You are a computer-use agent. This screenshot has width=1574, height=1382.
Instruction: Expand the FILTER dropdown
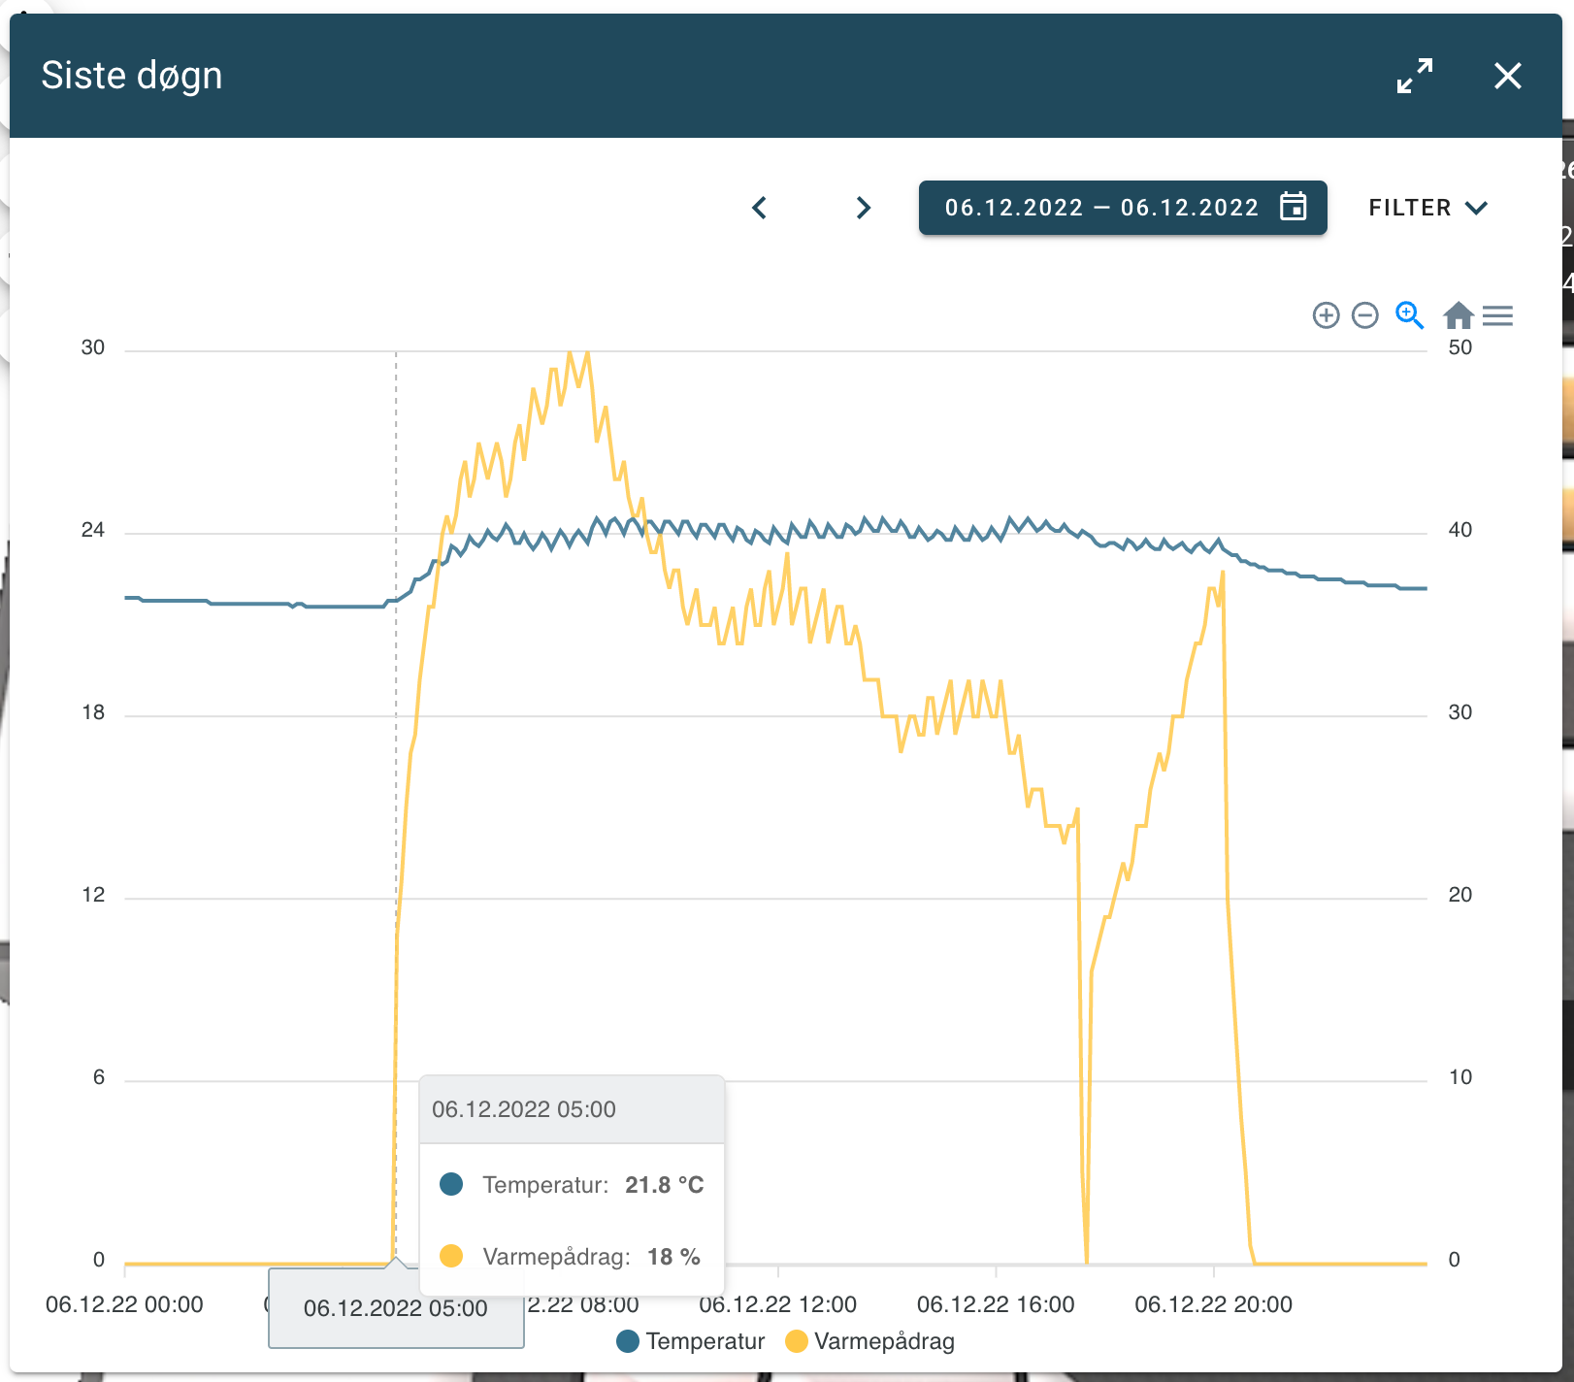point(1428,208)
